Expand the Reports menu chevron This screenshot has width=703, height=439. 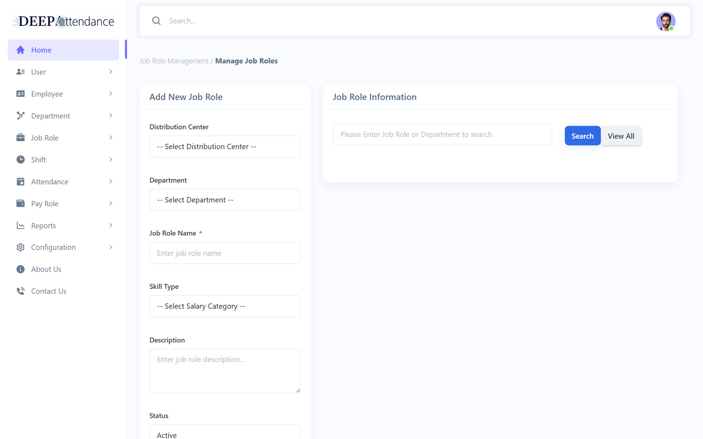(x=111, y=225)
